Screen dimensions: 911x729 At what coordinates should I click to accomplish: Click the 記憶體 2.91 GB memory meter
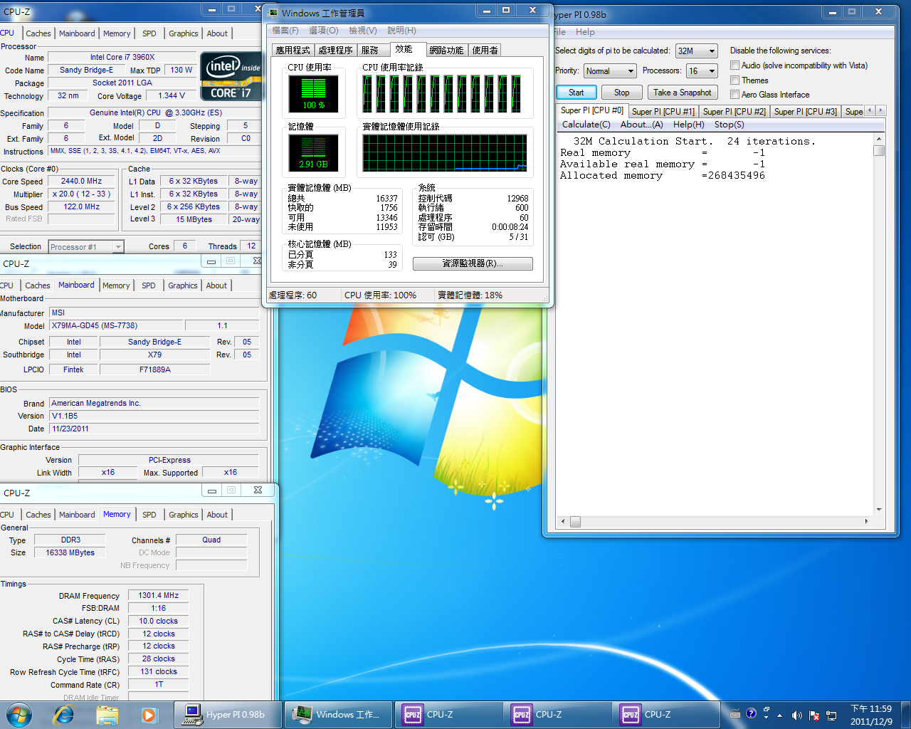click(313, 152)
